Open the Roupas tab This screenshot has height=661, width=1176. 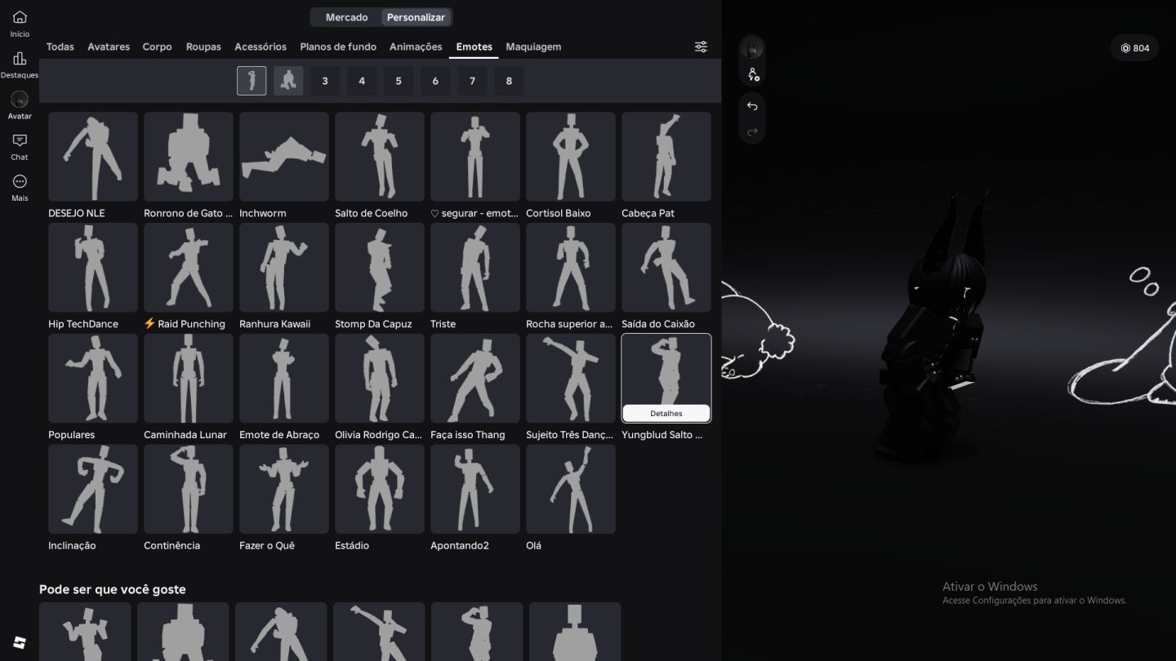point(203,47)
